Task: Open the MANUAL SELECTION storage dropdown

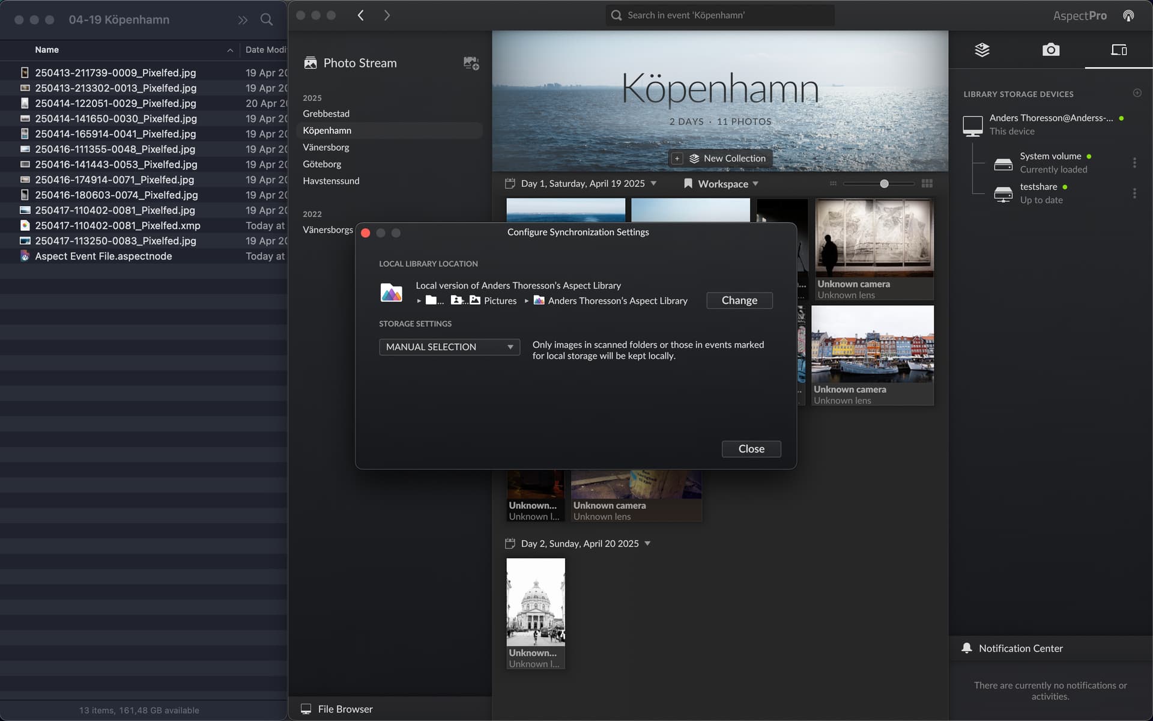Action: click(449, 347)
